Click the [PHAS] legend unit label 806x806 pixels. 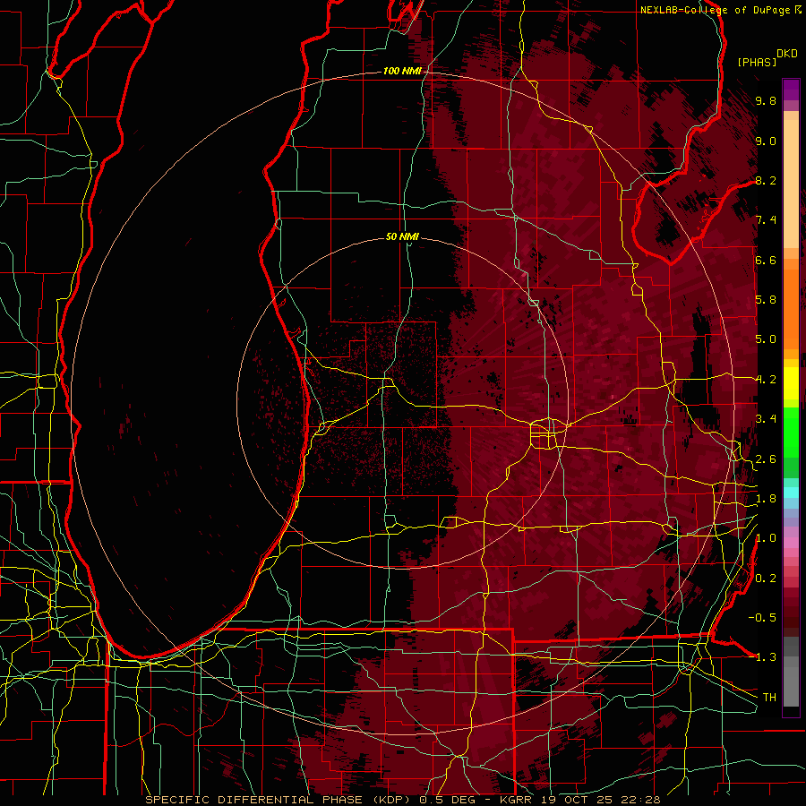pyautogui.click(x=757, y=62)
